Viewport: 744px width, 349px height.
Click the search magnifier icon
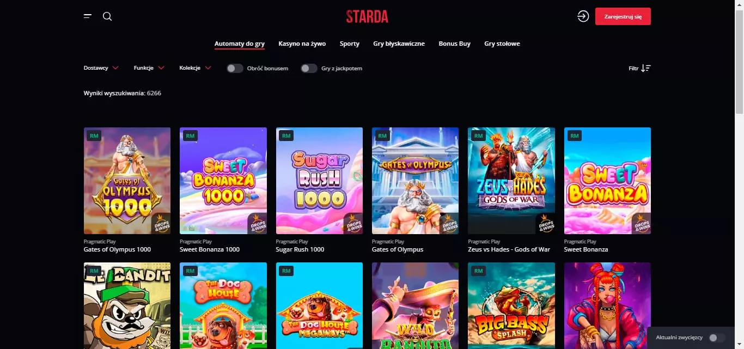(107, 16)
